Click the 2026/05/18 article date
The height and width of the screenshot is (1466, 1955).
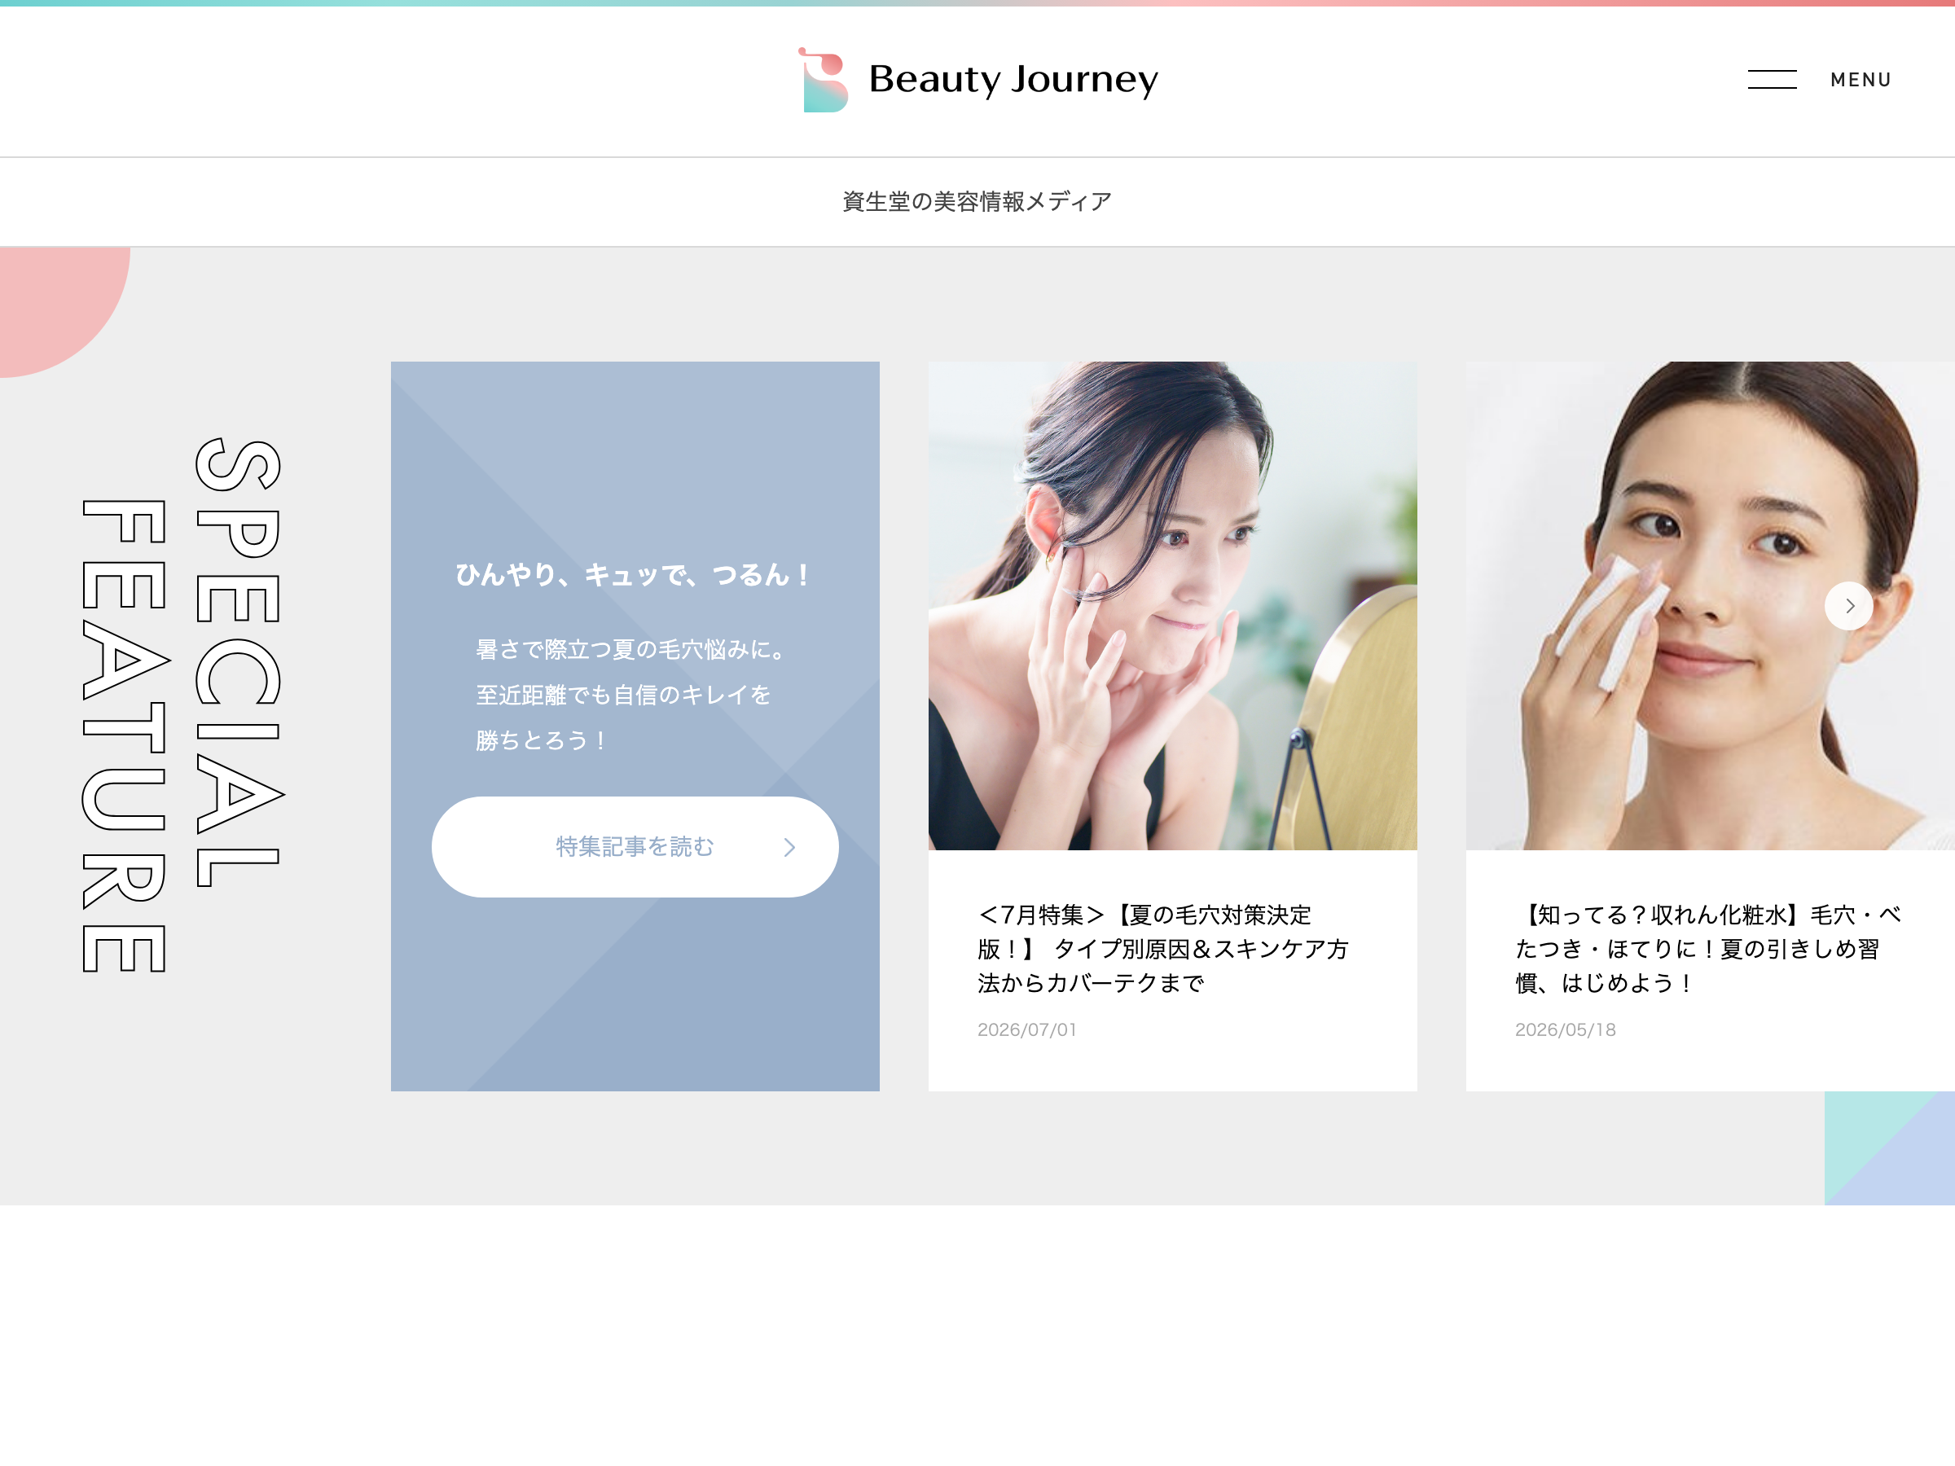1564,1029
